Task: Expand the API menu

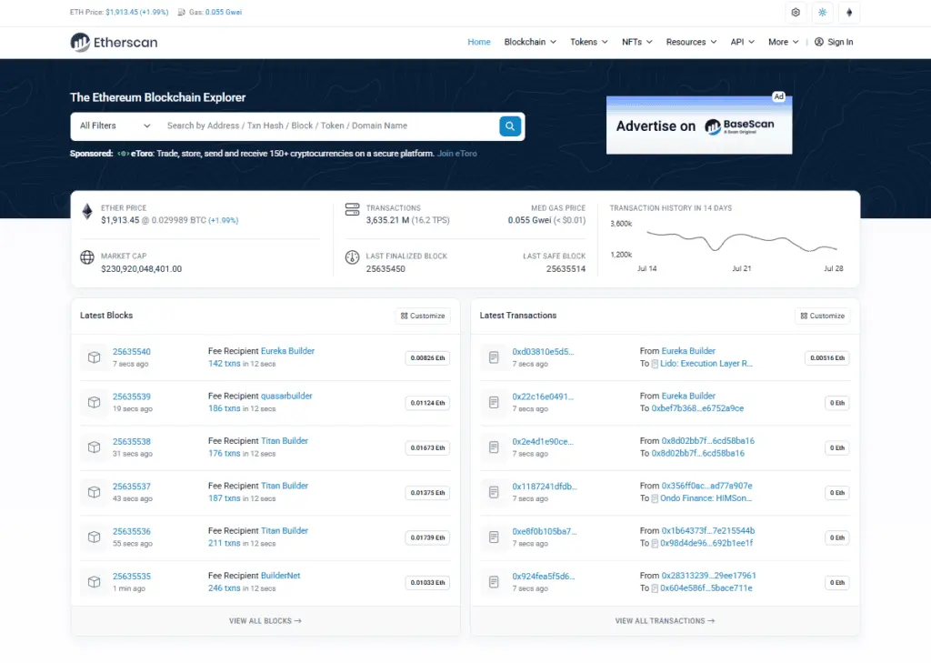Action: pyautogui.click(x=742, y=42)
